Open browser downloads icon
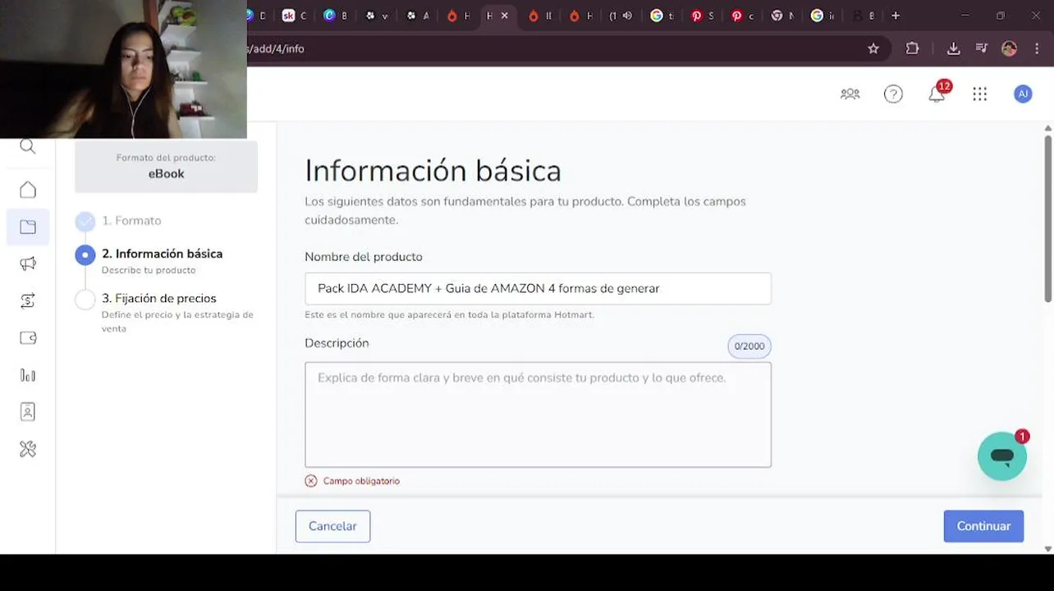The width and height of the screenshot is (1054, 591). click(x=953, y=48)
